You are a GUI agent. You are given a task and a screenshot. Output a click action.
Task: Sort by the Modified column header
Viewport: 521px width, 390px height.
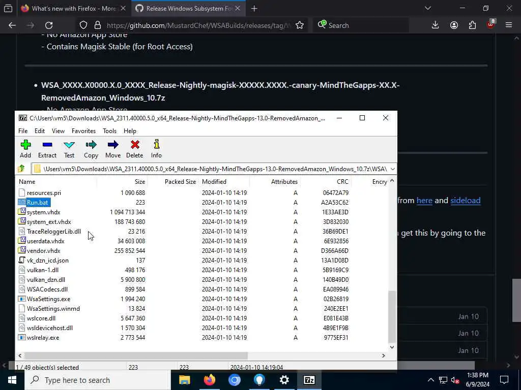point(224,182)
